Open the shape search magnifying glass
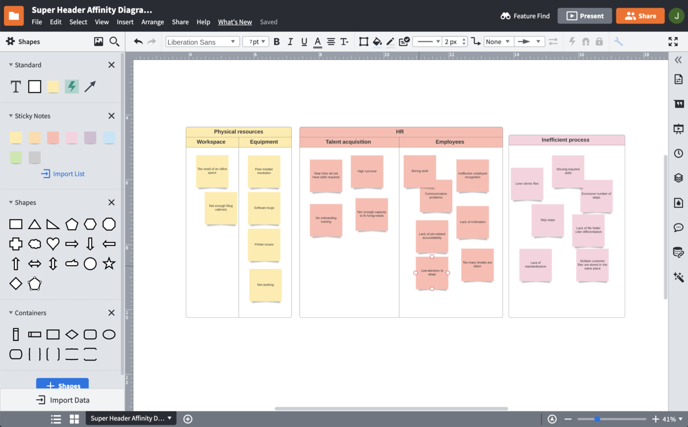Viewport: 688px width, 427px height. [x=114, y=41]
